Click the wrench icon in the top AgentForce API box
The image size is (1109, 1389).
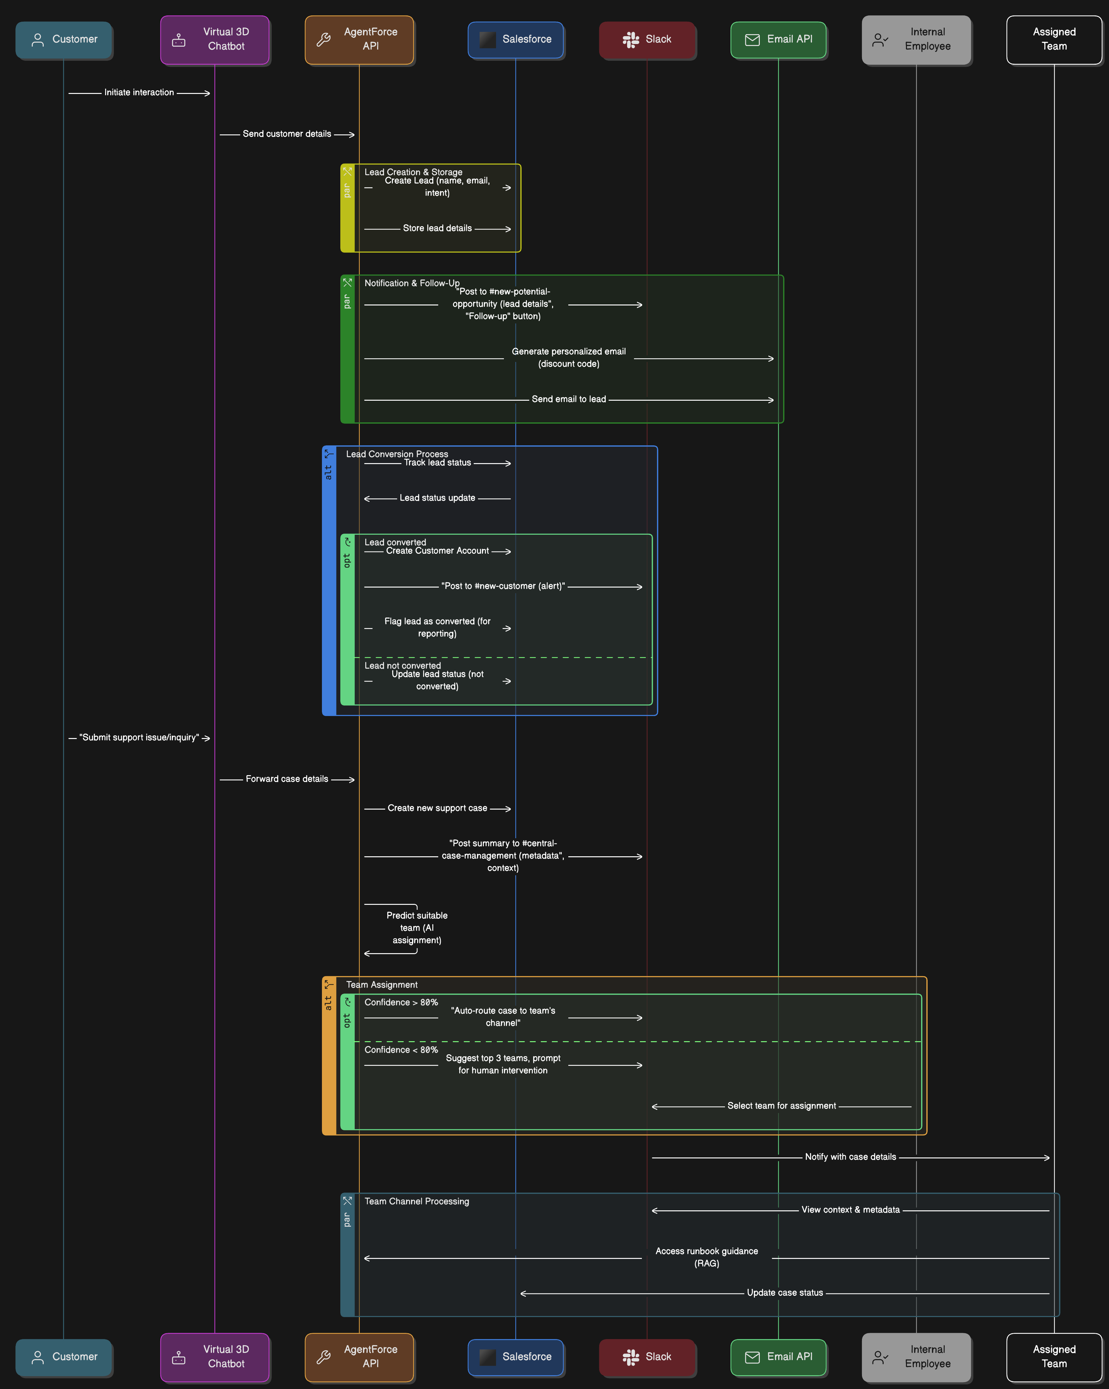(x=324, y=40)
